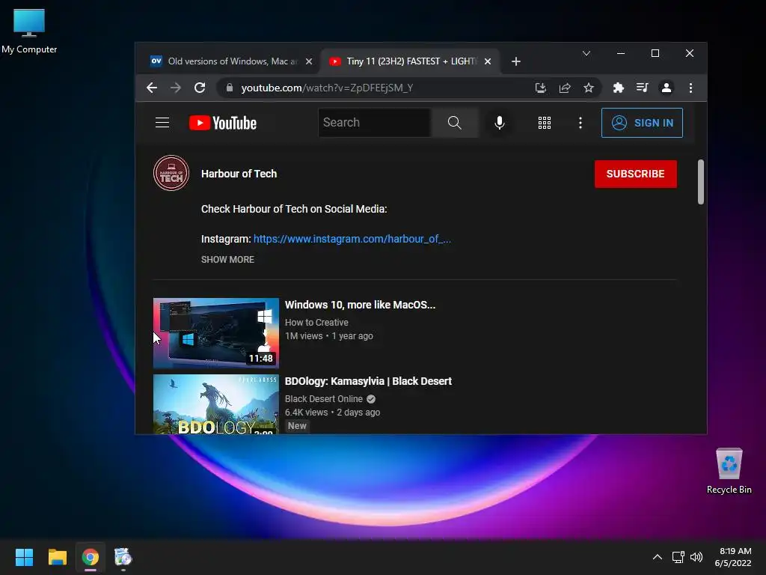766x575 pixels.
Task: Select the My Computer desktop icon
Action: point(29,31)
